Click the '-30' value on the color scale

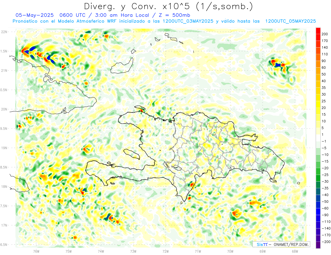pos(325,181)
